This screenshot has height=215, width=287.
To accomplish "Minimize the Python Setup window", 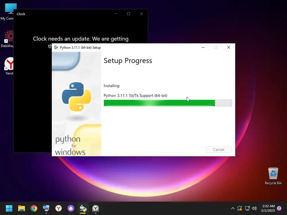I will pyautogui.click(x=203, y=47).
